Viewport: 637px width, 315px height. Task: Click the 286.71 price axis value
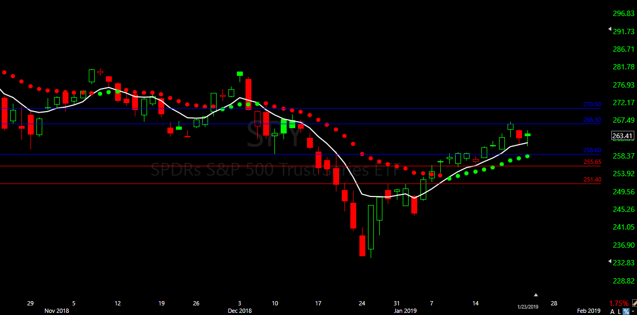pos(624,49)
